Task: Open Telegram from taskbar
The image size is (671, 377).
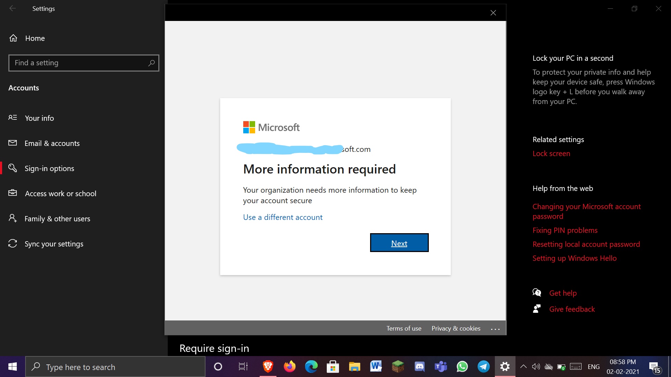Action: (484, 367)
